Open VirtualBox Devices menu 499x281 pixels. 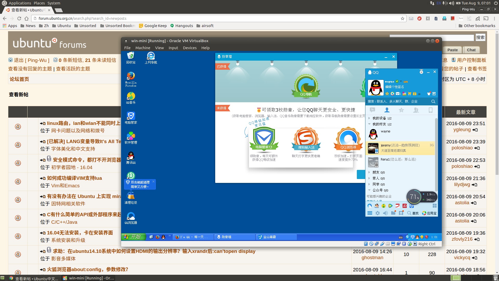click(x=190, y=48)
